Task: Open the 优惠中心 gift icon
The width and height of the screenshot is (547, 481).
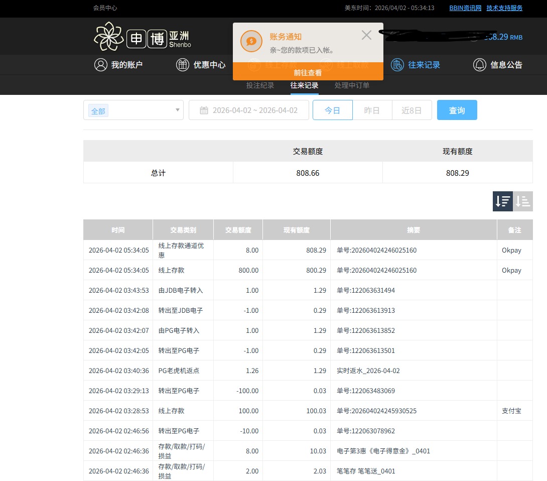Action: [182, 65]
